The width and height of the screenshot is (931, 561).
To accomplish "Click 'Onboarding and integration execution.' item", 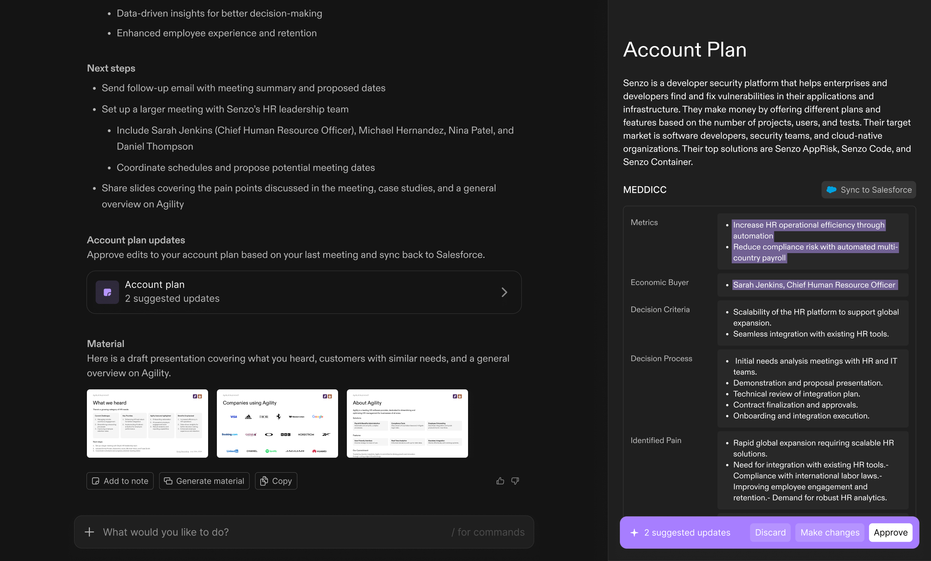I will pos(801,416).
